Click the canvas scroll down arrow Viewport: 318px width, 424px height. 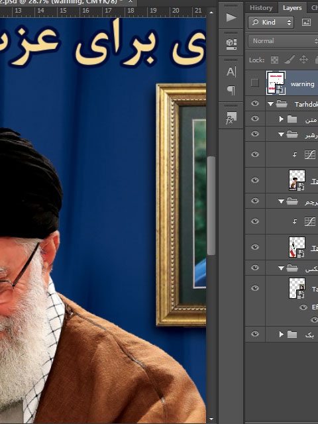pyautogui.click(x=211, y=419)
